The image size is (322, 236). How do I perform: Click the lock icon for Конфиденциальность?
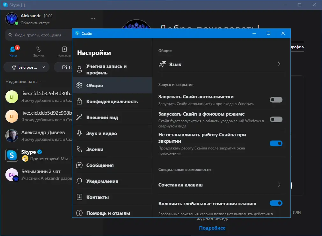pos(79,101)
